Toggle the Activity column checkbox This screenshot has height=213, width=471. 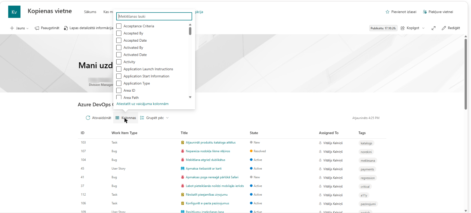(x=119, y=62)
